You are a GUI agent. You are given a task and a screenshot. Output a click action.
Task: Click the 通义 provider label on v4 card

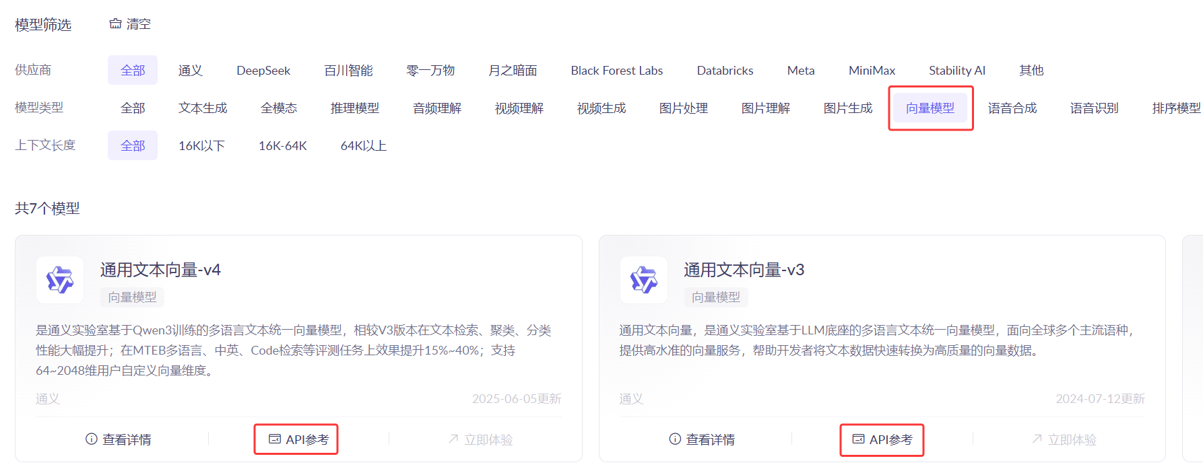tap(48, 398)
